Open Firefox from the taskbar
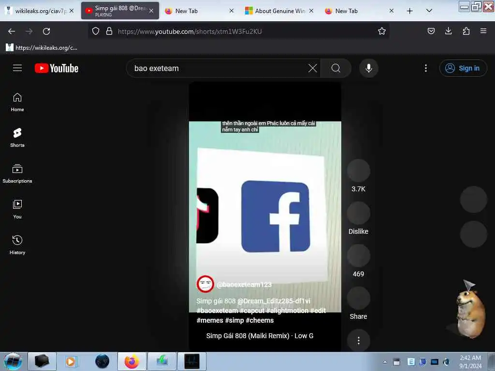 tap(132, 361)
